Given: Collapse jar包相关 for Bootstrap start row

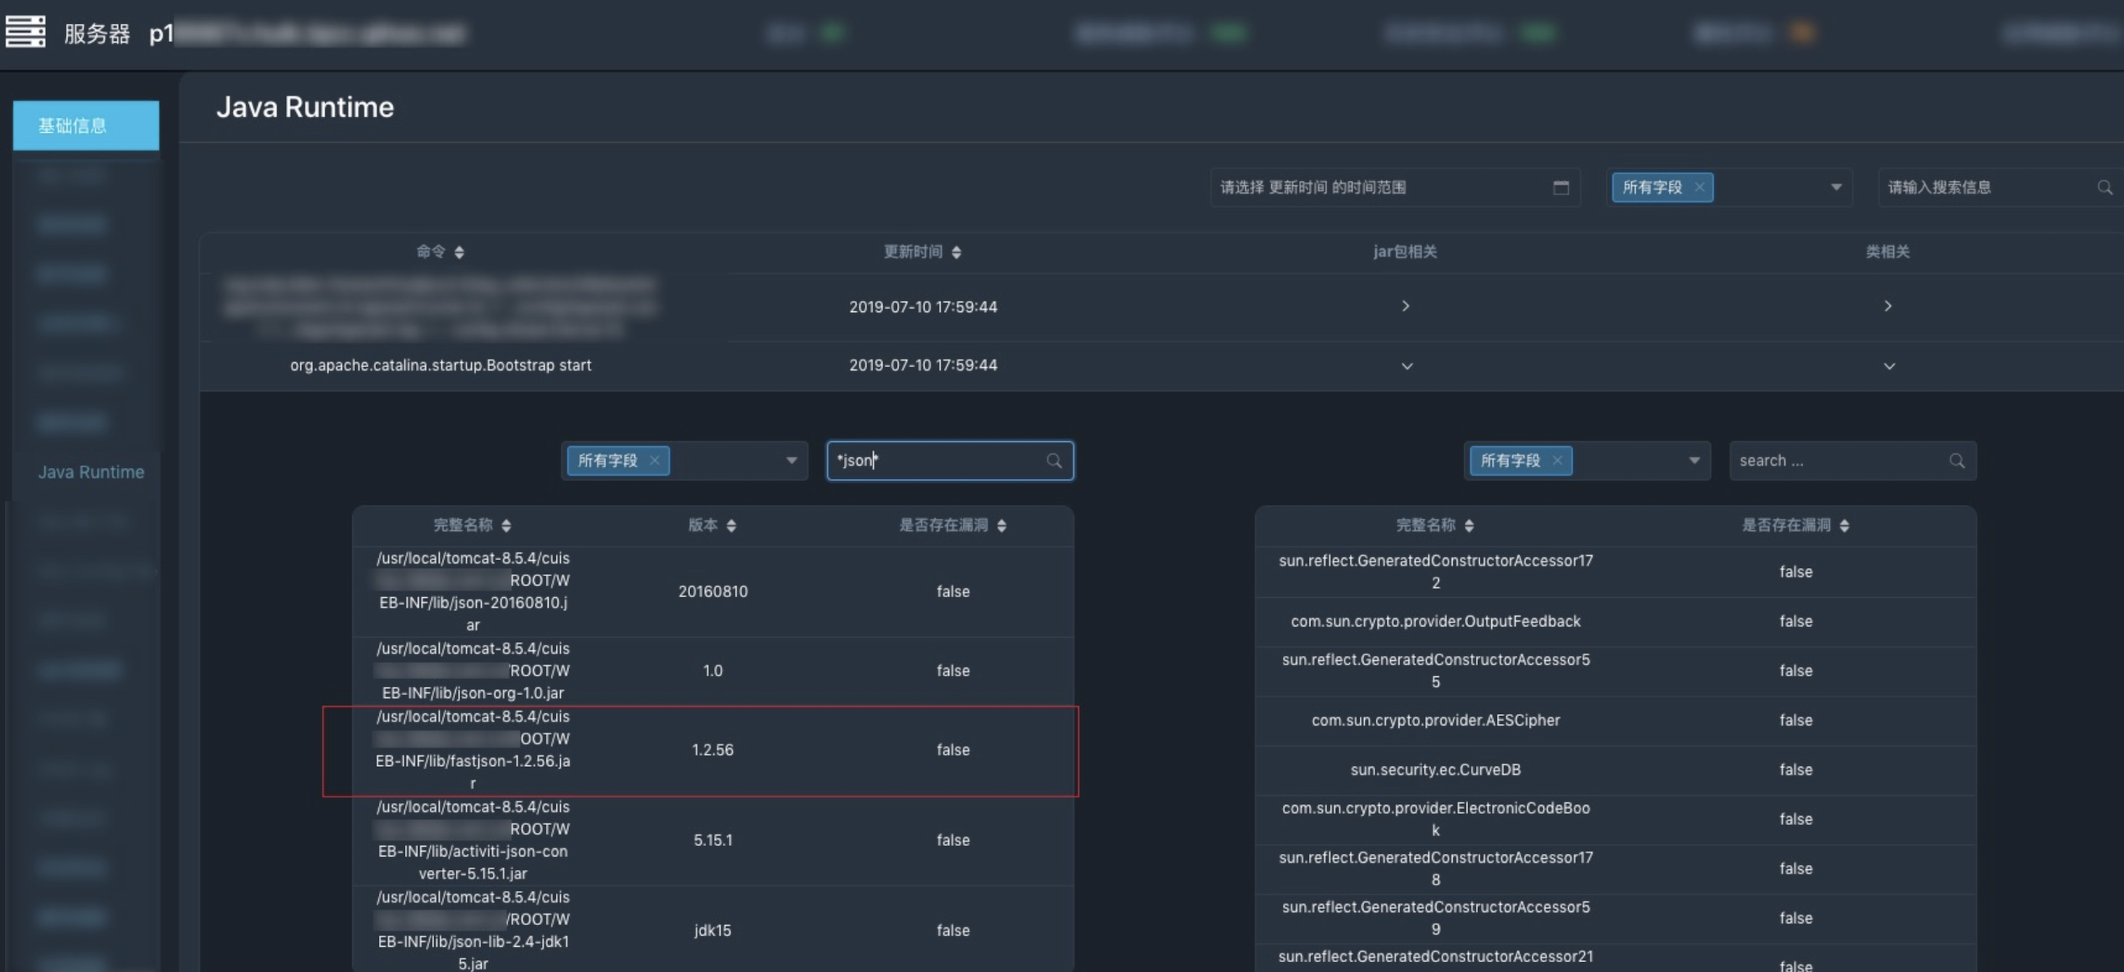Looking at the screenshot, I should coord(1407,366).
